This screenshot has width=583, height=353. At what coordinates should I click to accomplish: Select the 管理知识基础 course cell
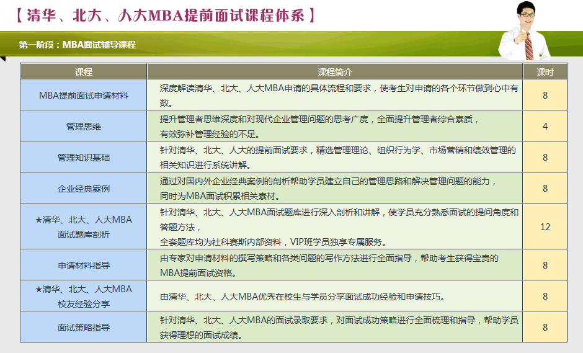(84, 158)
